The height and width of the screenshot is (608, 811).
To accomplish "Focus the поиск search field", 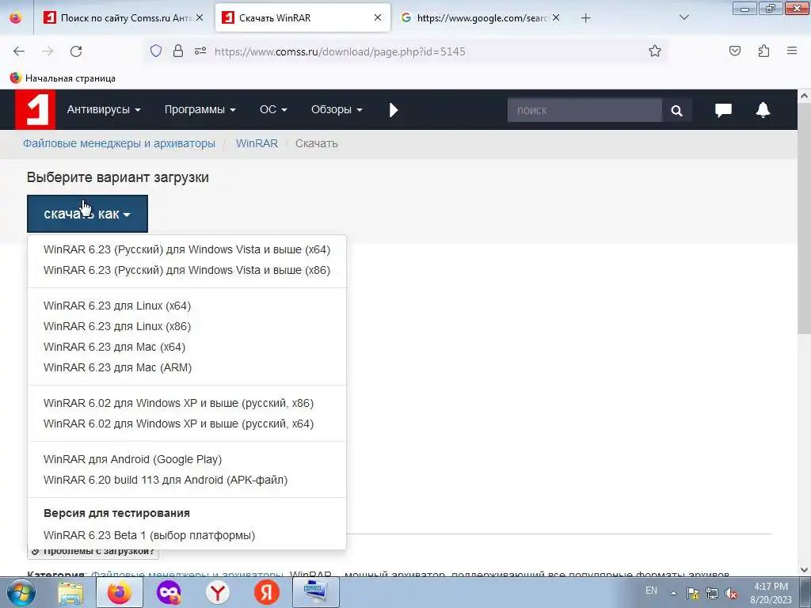I will point(584,110).
